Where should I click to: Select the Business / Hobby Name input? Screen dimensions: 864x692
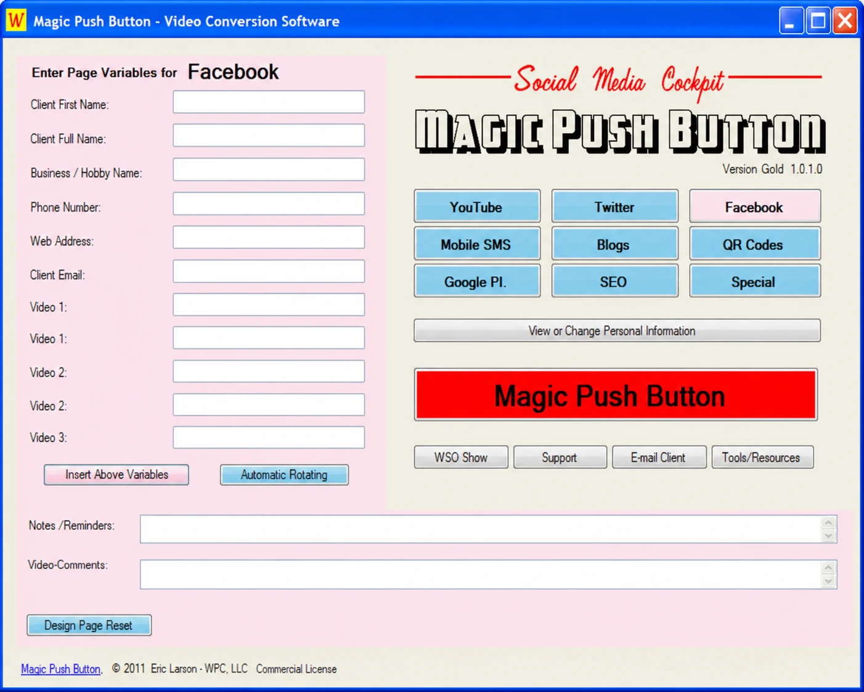point(269,170)
